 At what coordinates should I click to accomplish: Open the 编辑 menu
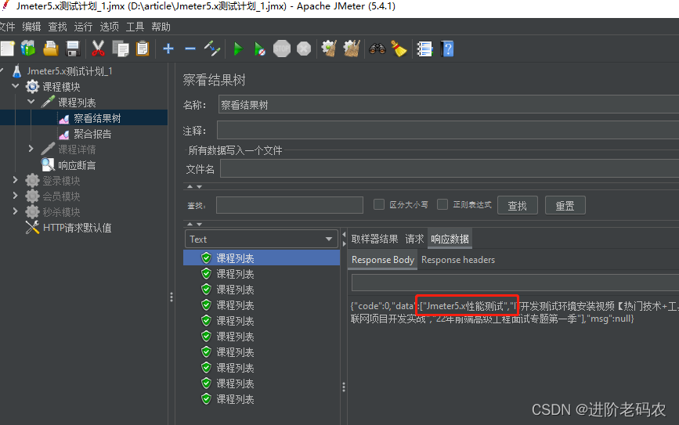(31, 27)
